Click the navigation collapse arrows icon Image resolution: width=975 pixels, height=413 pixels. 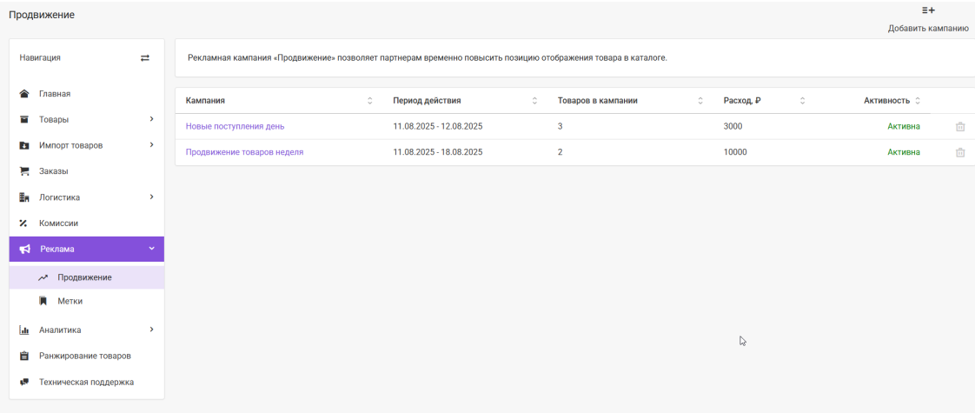pyautogui.click(x=145, y=58)
